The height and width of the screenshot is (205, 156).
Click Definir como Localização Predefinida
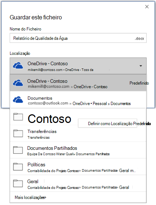(108, 123)
